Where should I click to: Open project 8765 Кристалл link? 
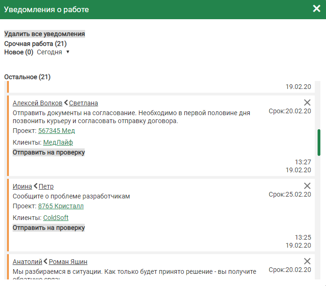pyautogui.click(x=61, y=206)
